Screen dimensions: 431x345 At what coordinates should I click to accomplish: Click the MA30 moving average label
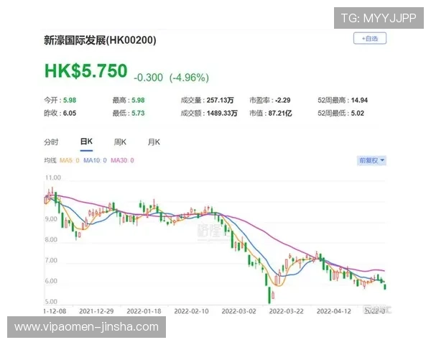point(122,160)
